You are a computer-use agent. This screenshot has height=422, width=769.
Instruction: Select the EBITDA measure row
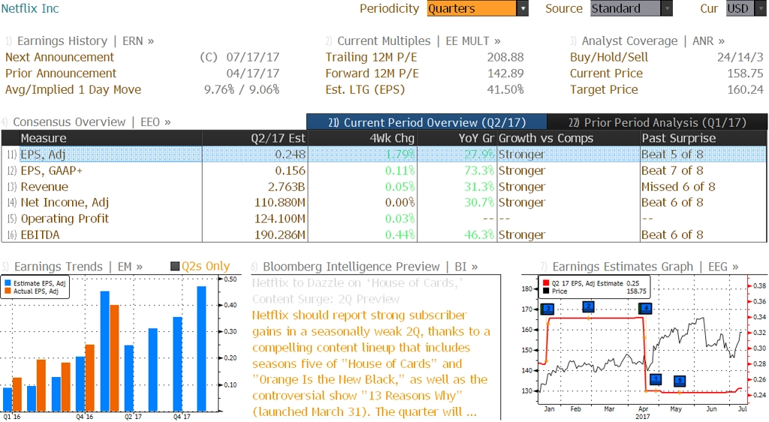384,235
